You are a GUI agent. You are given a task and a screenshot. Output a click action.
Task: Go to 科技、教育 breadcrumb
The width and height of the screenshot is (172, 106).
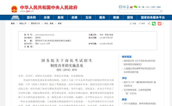point(49,23)
